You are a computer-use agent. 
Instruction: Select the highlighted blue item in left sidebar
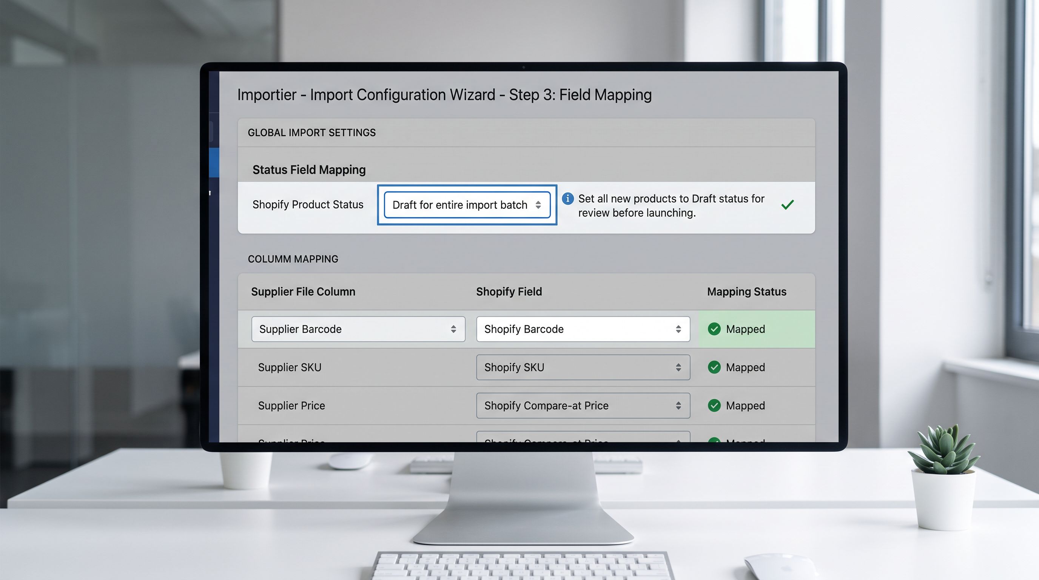click(214, 162)
